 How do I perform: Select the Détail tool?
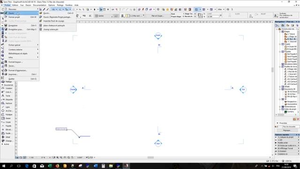tap(7, 137)
